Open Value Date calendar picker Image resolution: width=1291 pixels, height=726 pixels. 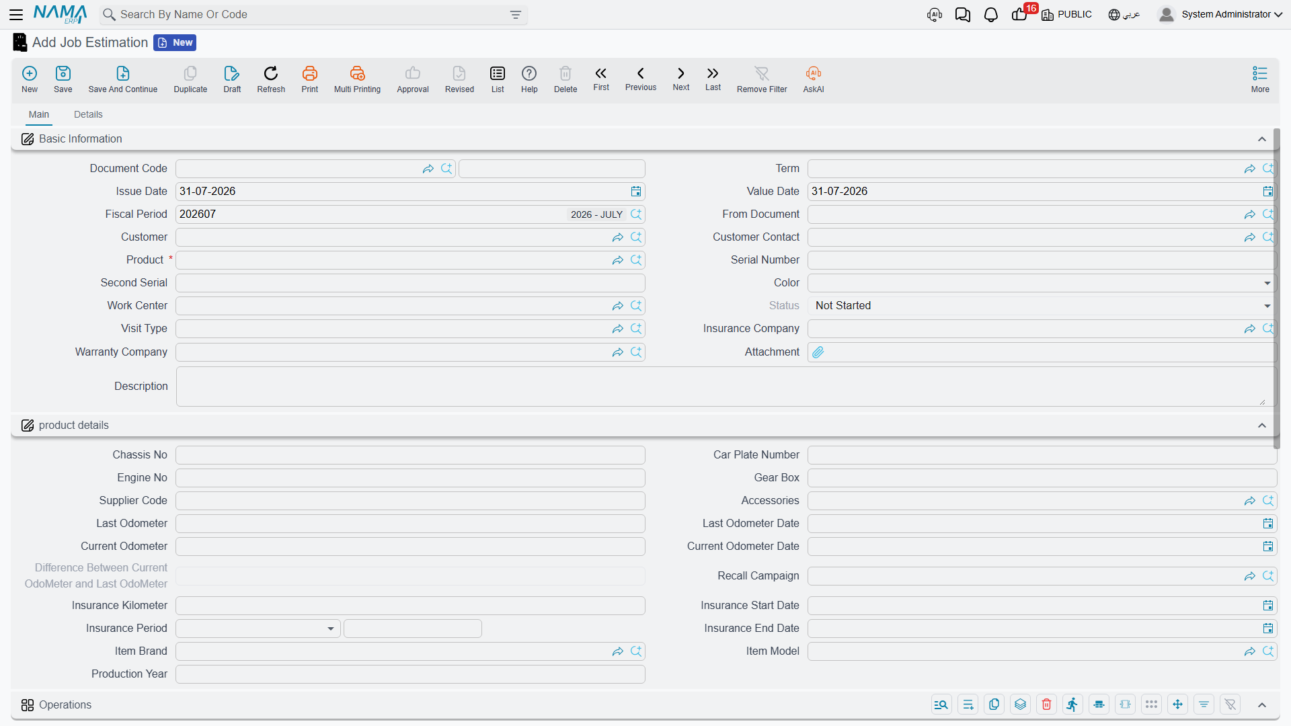[x=1268, y=192]
